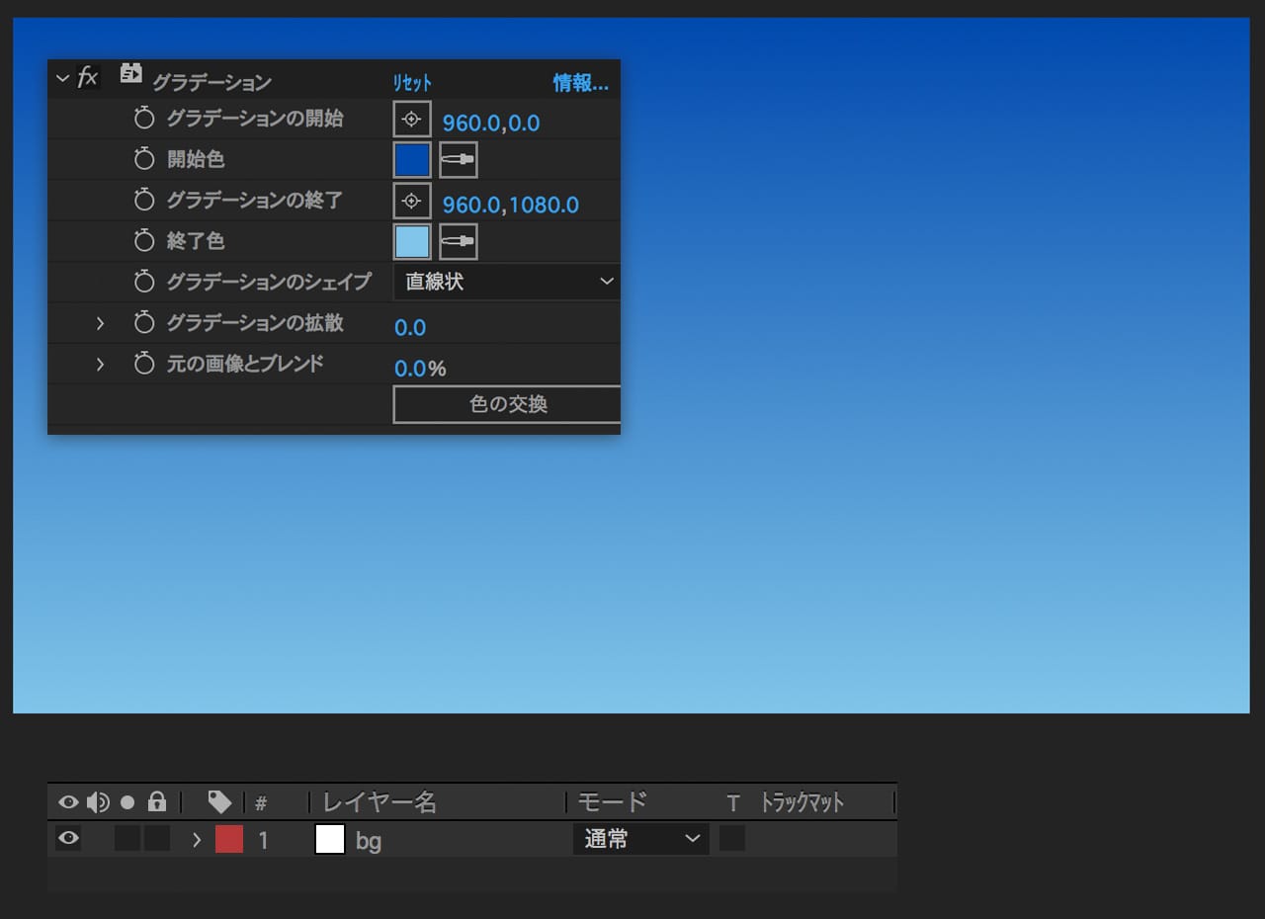The width and height of the screenshot is (1265, 919).
Task: Enable the stopwatch for グラデーションのシェイプ
Action: [x=144, y=283]
